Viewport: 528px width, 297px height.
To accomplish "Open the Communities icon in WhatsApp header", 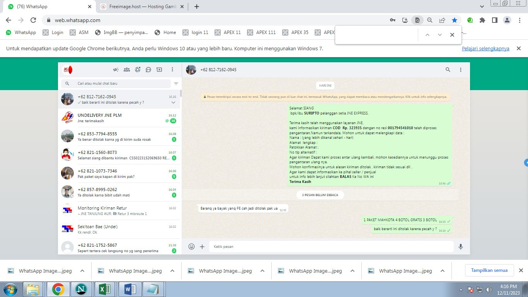I will tap(126, 70).
